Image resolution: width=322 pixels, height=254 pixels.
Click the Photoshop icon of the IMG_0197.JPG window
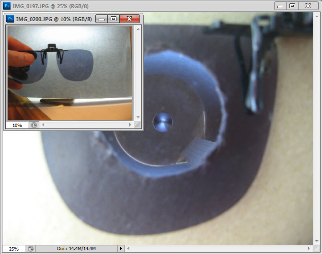pos(7,6)
